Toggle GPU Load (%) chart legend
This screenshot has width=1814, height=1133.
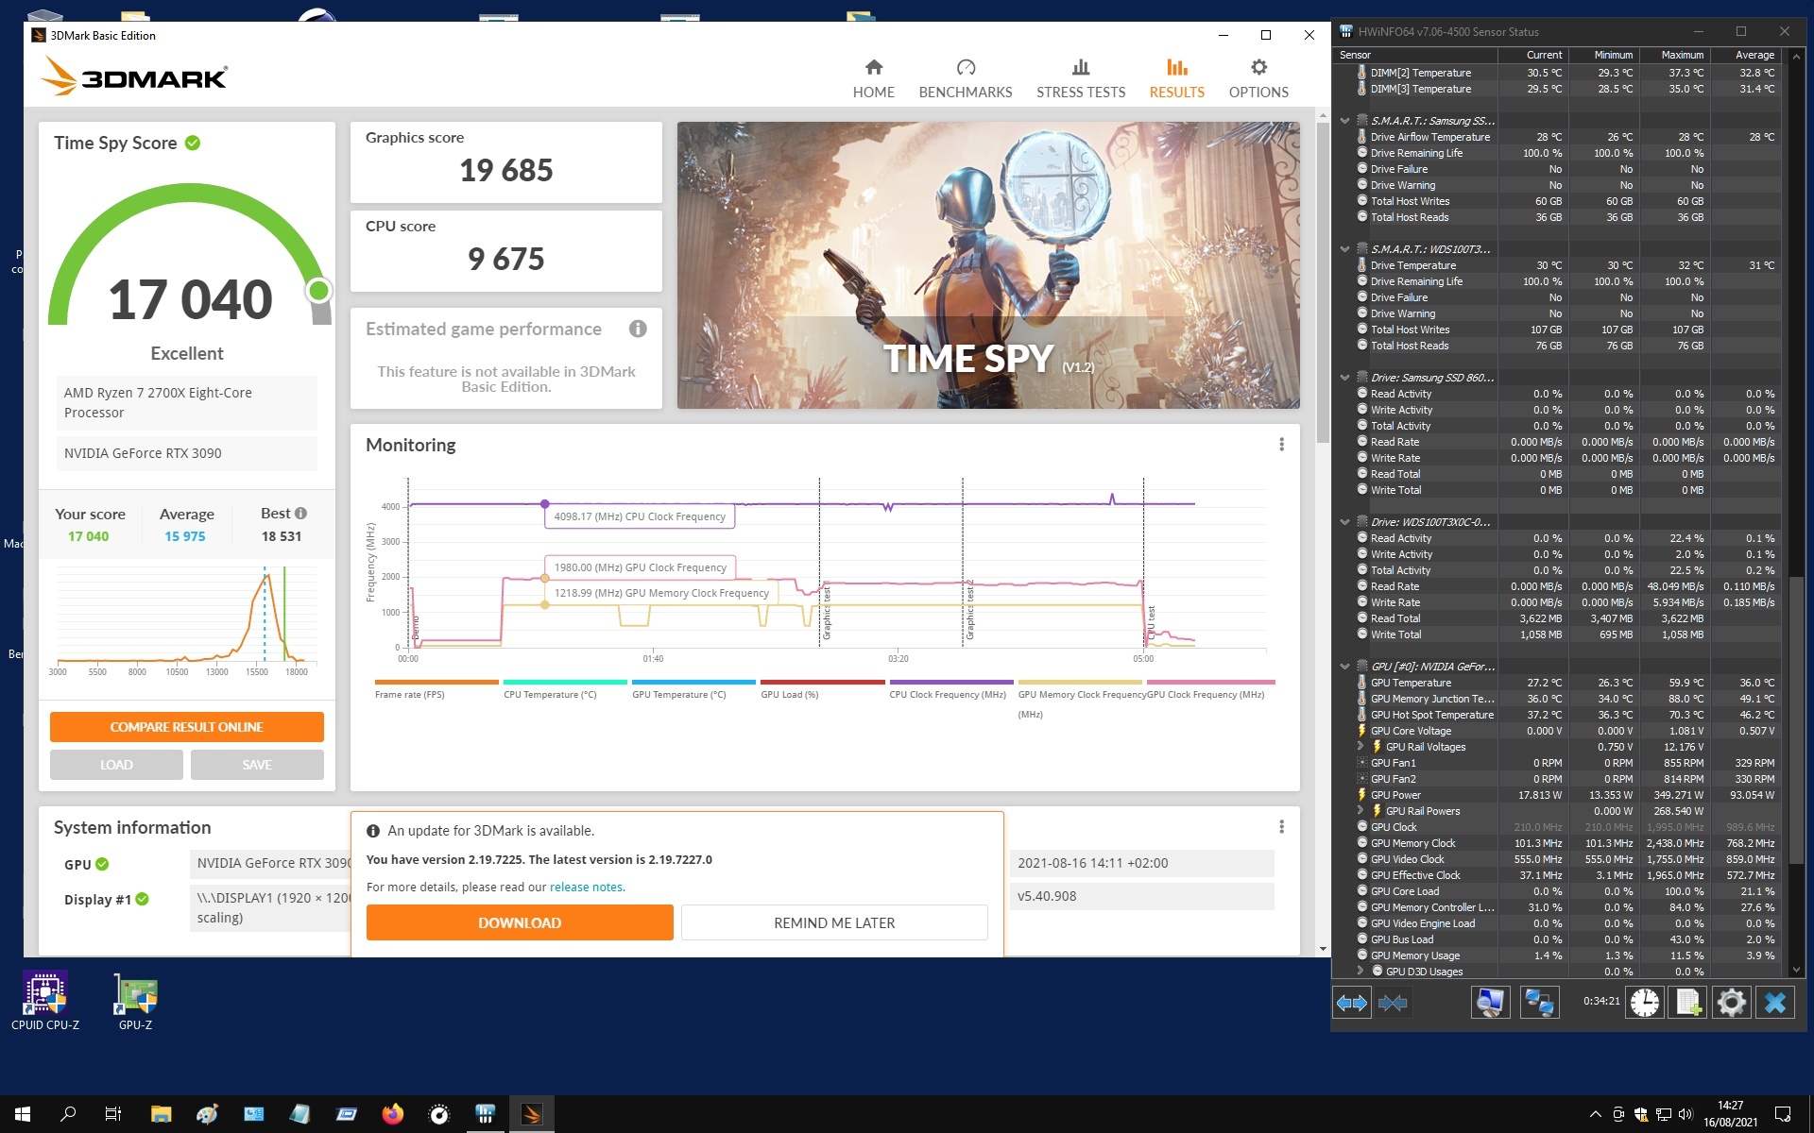(x=789, y=694)
